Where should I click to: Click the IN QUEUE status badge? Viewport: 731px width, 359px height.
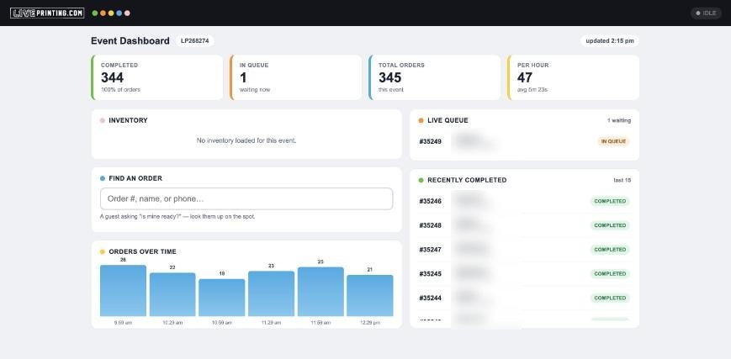tap(613, 141)
